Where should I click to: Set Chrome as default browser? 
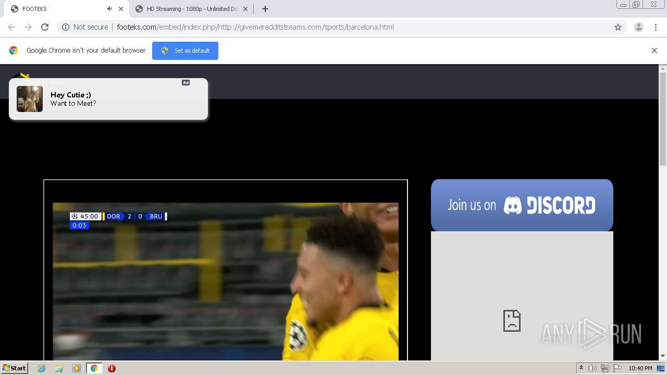185,51
